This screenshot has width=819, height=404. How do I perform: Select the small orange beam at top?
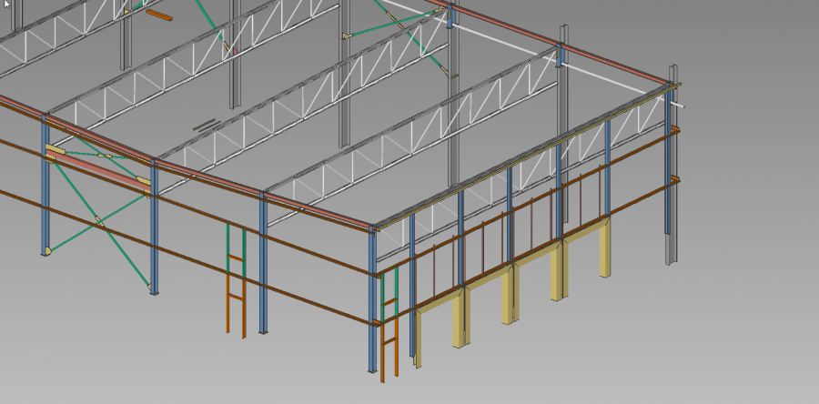(x=159, y=15)
